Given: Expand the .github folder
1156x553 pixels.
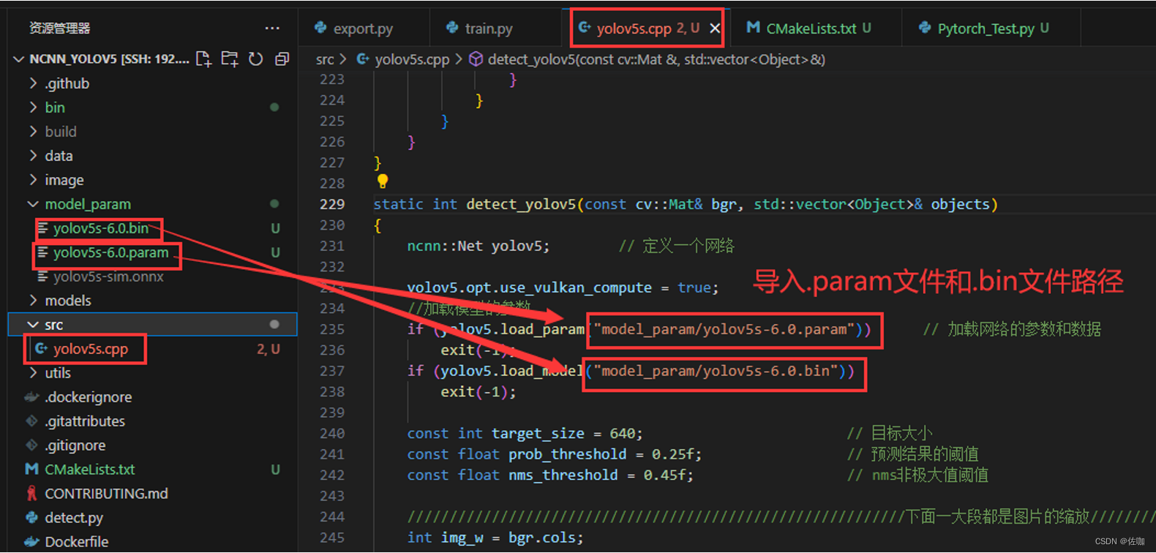Looking at the screenshot, I should tap(33, 83).
